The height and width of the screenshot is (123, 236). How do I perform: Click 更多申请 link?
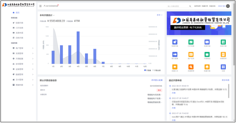pos(225,80)
